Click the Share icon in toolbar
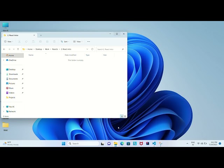The image size is (224, 168). 47,42
